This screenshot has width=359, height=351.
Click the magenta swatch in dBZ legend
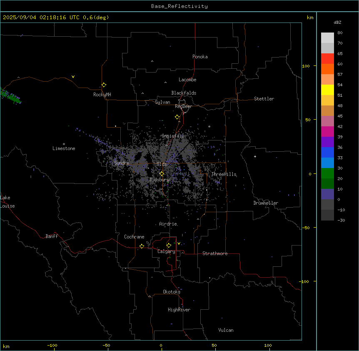(x=327, y=131)
